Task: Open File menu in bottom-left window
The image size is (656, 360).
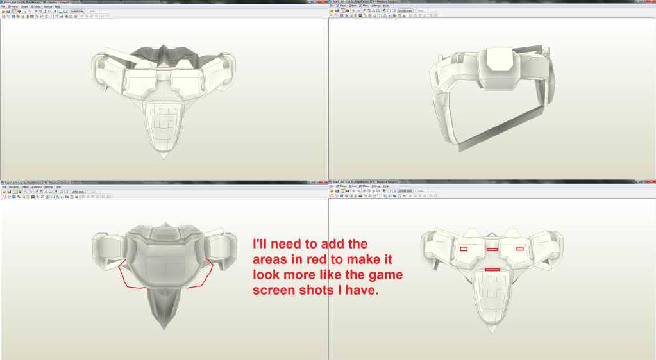Action: click(4, 187)
